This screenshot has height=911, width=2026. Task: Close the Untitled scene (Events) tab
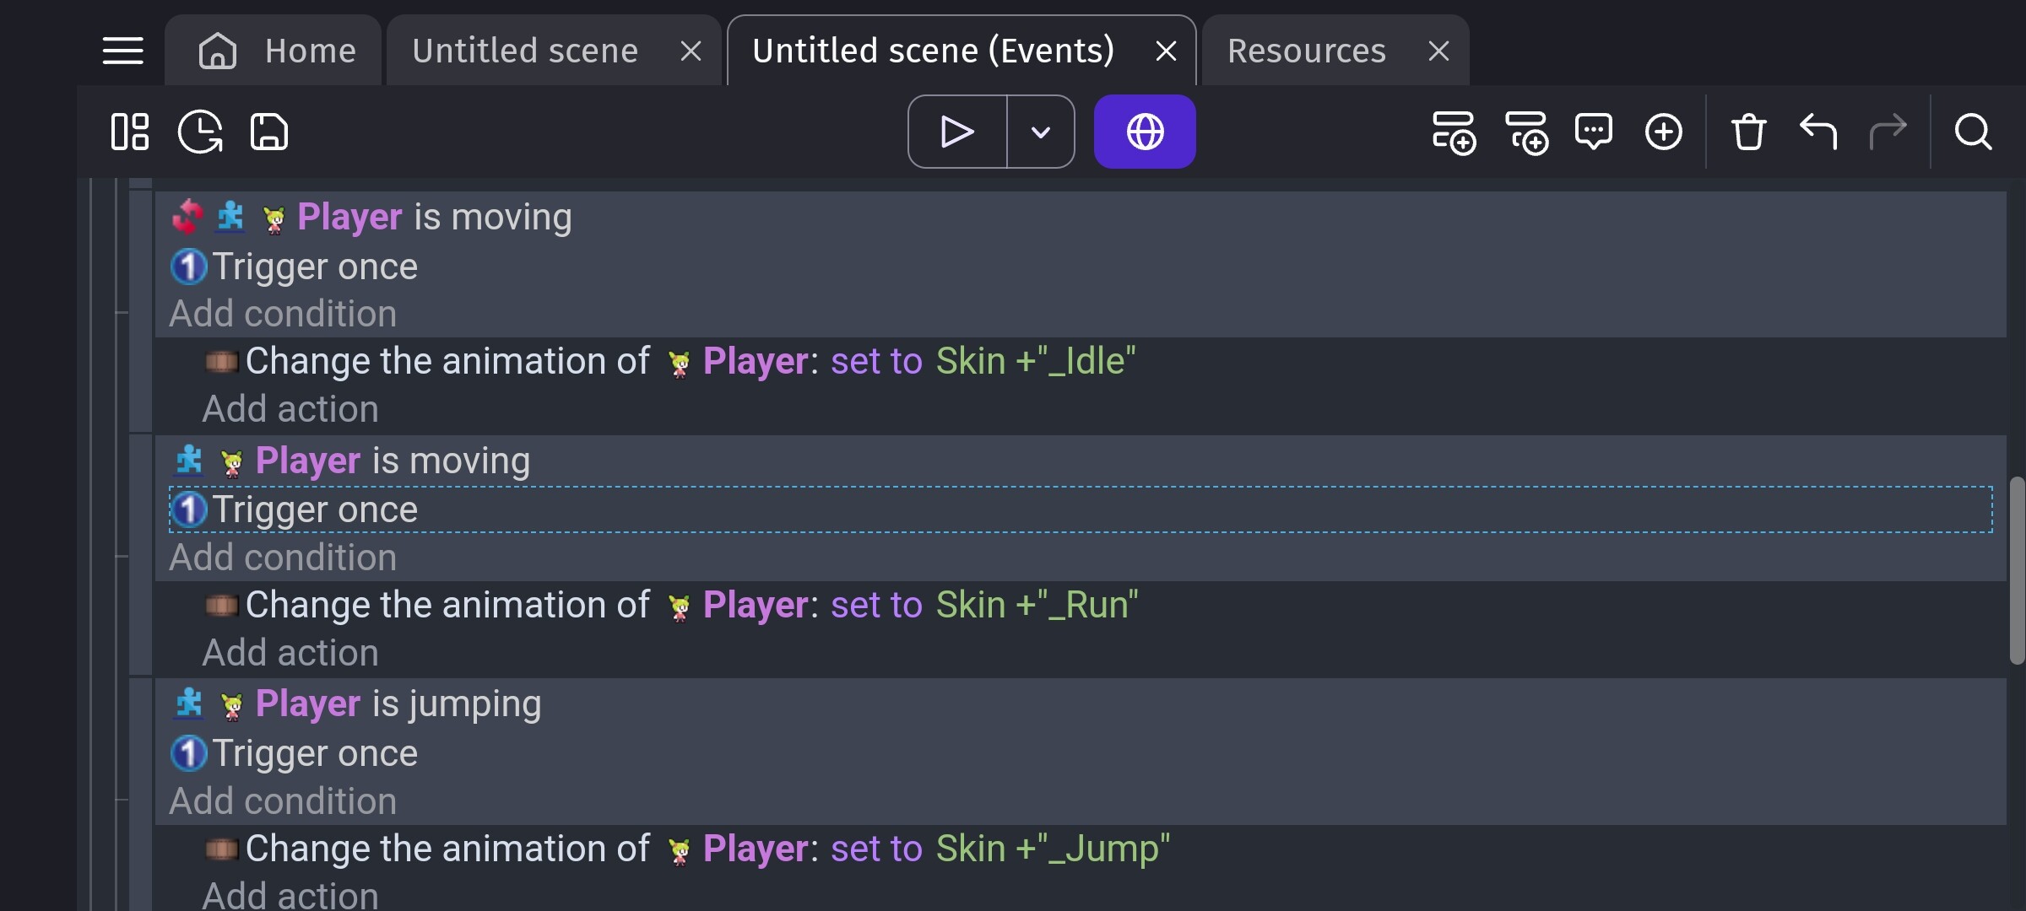[1166, 51]
